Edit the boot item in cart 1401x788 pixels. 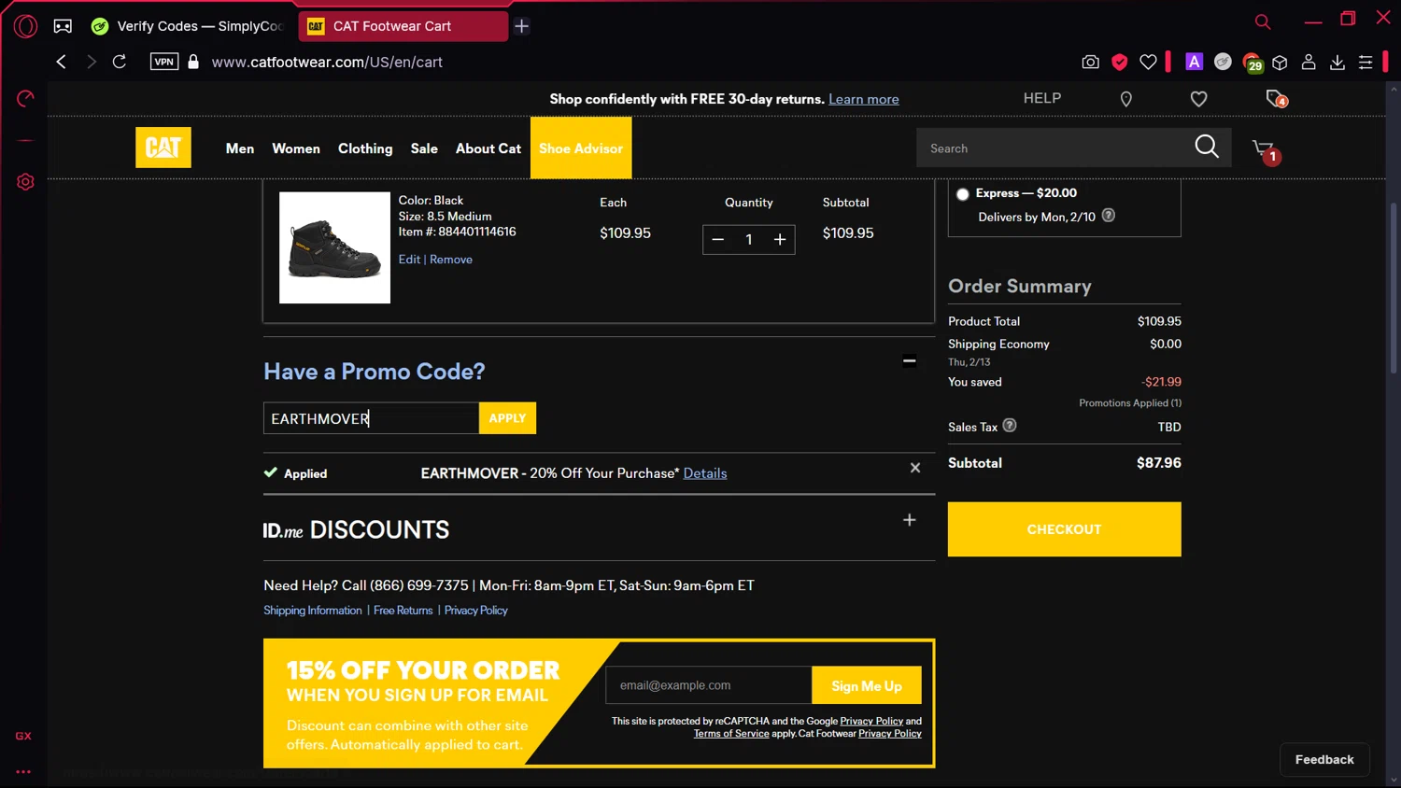[409, 260]
